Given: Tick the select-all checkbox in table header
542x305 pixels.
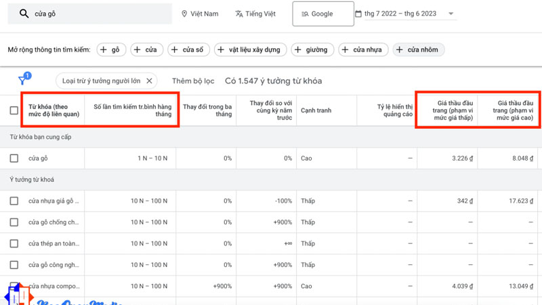Looking at the screenshot, I should click(x=14, y=110).
